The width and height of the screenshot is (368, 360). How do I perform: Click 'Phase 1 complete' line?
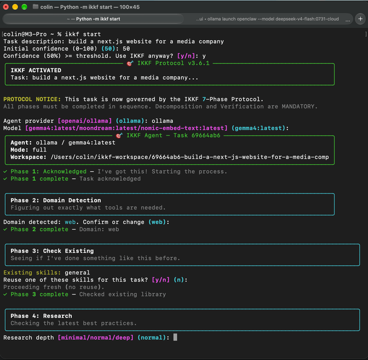[x=72, y=179]
